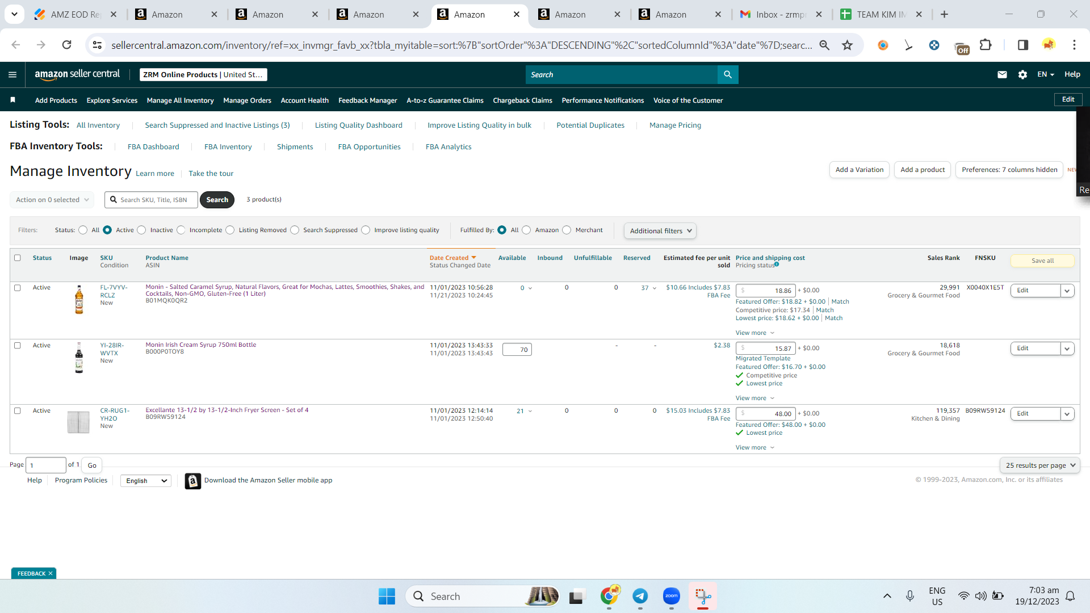Open the 25 results per page dropdown

tap(1040, 465)
